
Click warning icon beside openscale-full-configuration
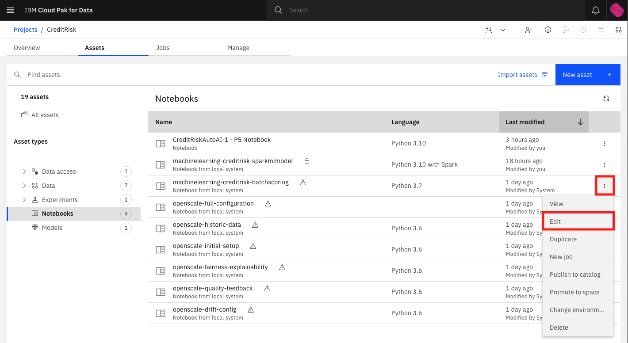[x=268, y=203]
